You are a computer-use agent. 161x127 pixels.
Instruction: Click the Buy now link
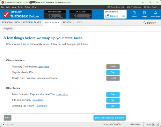114,16
